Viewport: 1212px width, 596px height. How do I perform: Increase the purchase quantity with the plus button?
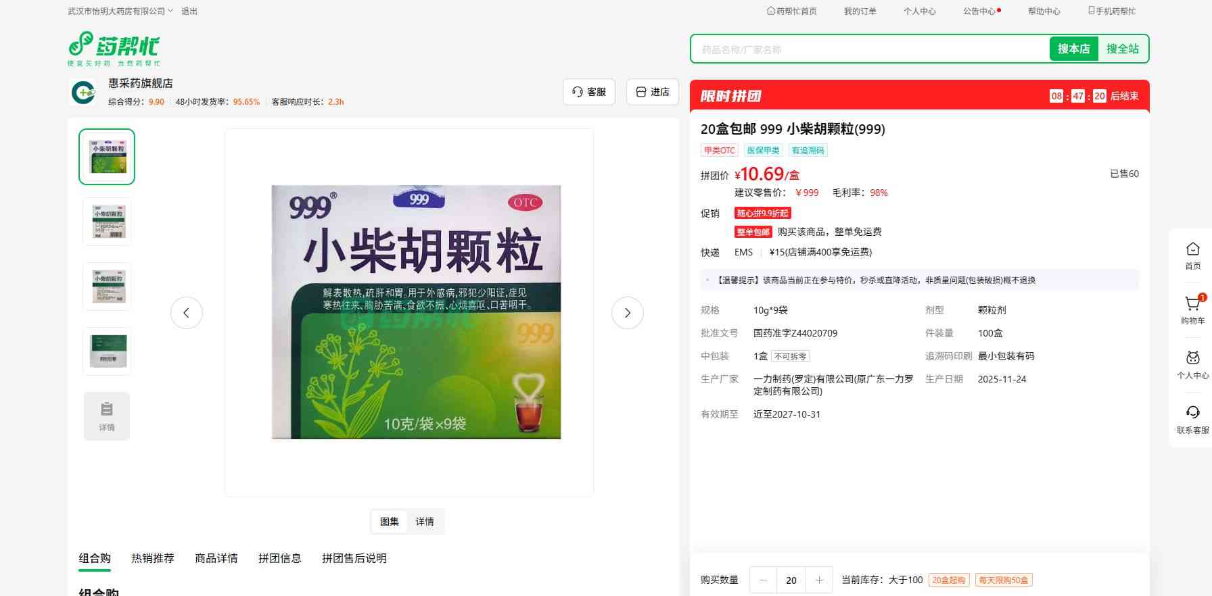click(819, 580)
